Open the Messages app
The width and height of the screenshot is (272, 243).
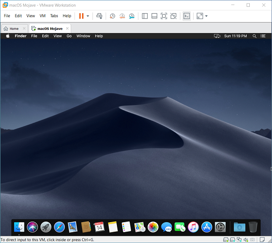point(166,227)
